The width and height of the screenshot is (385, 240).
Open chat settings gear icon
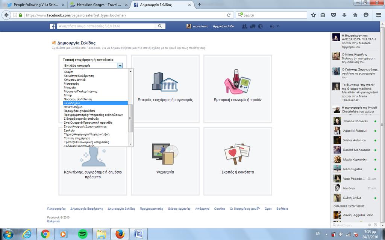[370, 225]
